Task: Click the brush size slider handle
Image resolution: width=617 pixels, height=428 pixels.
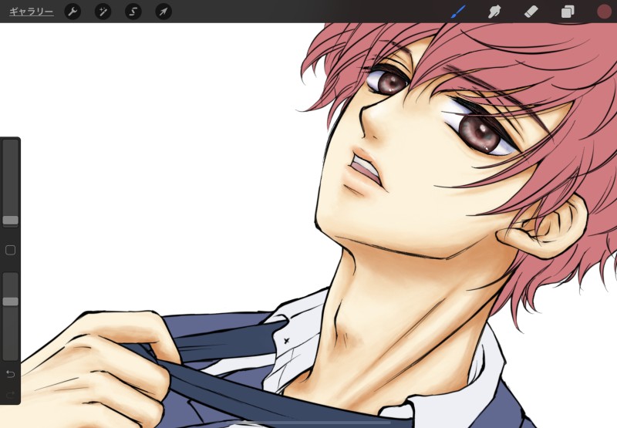Action: click(11, 221)
